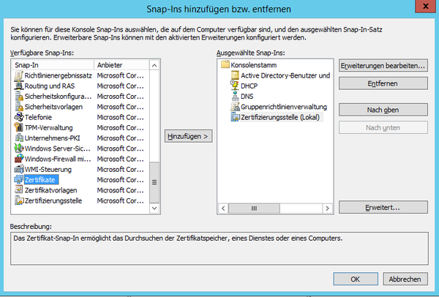Select Zertifizierungsstelle (Lokal) in selected list
This screenshot has height=297, width=439.
pyautogui.click(x=281, y=117)
